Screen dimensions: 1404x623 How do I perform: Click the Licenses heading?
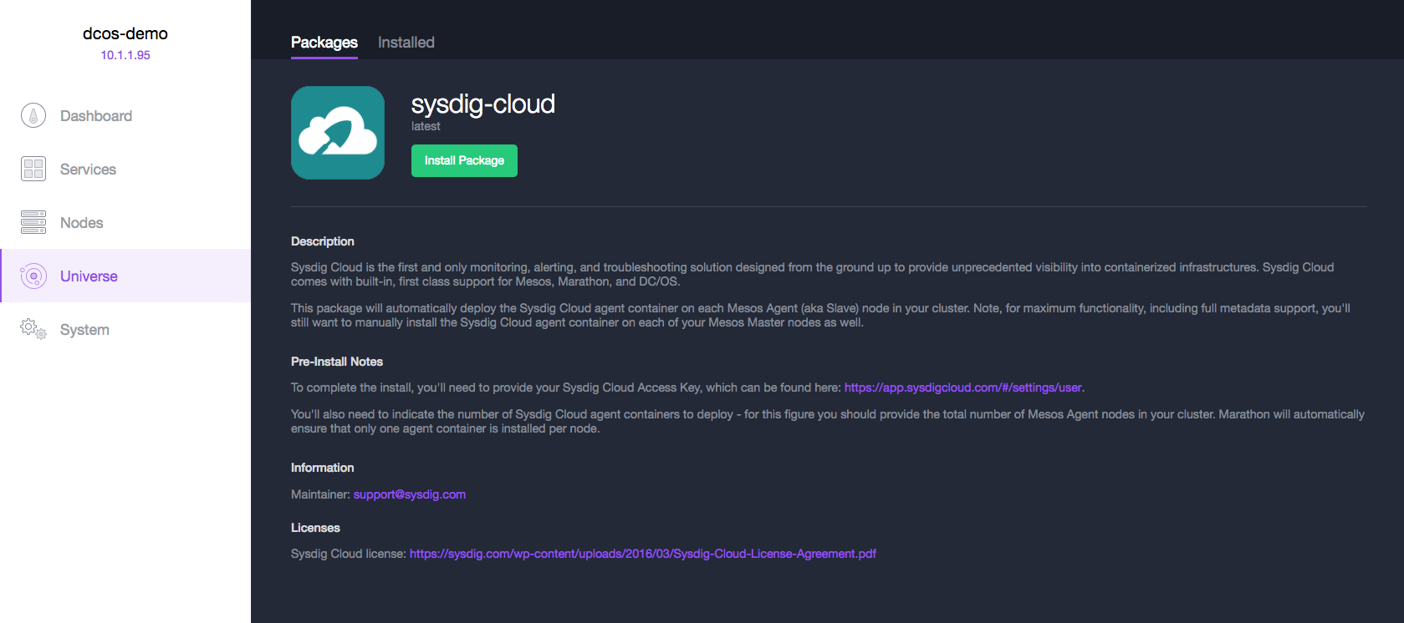315,528
